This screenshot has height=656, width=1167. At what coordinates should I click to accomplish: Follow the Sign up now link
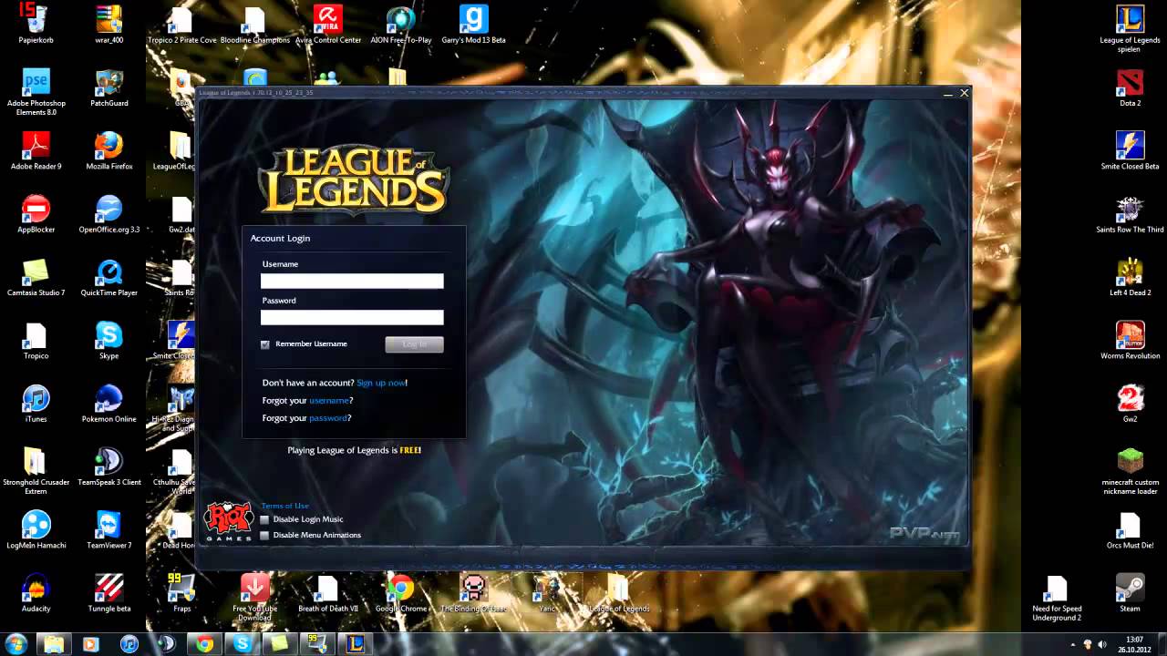pyautogui.click(x=381, y=383)
